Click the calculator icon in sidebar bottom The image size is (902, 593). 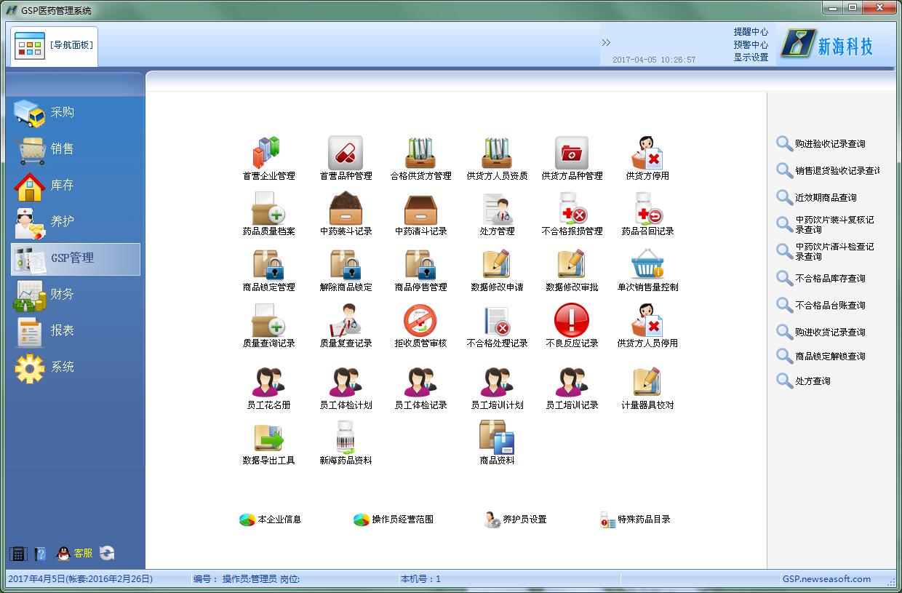pos(18,554)
